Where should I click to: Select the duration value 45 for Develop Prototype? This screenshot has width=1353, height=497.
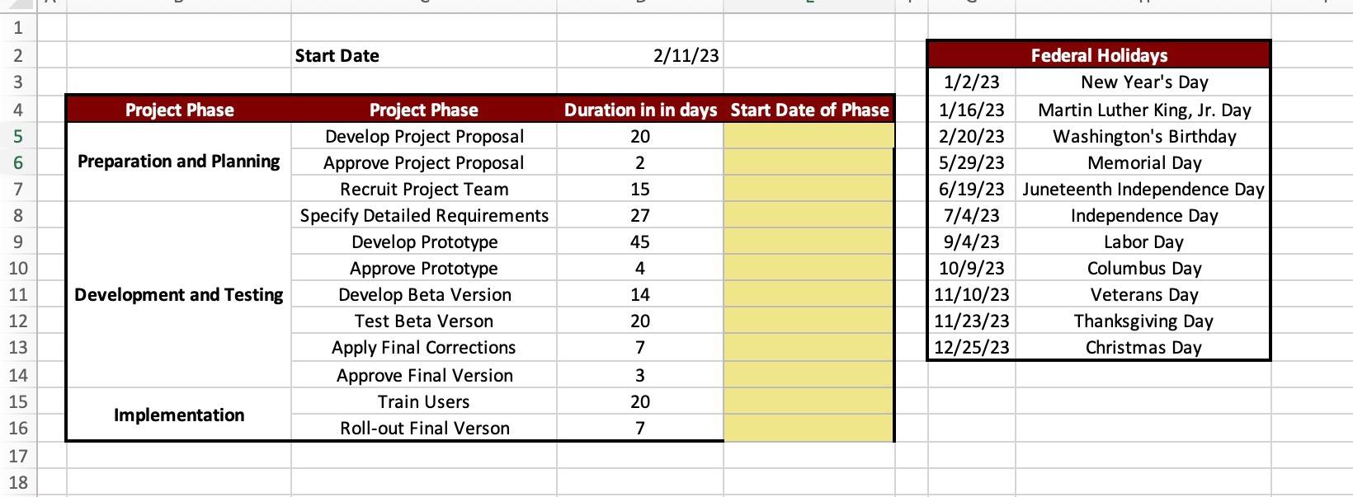coord(641,241)
